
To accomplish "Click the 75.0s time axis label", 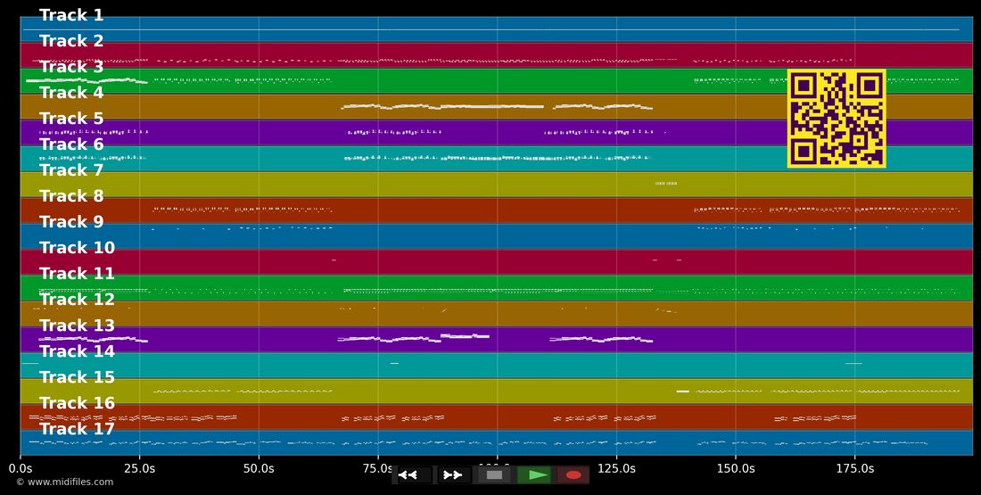I will pyautogui.click(x=378, y=469).
